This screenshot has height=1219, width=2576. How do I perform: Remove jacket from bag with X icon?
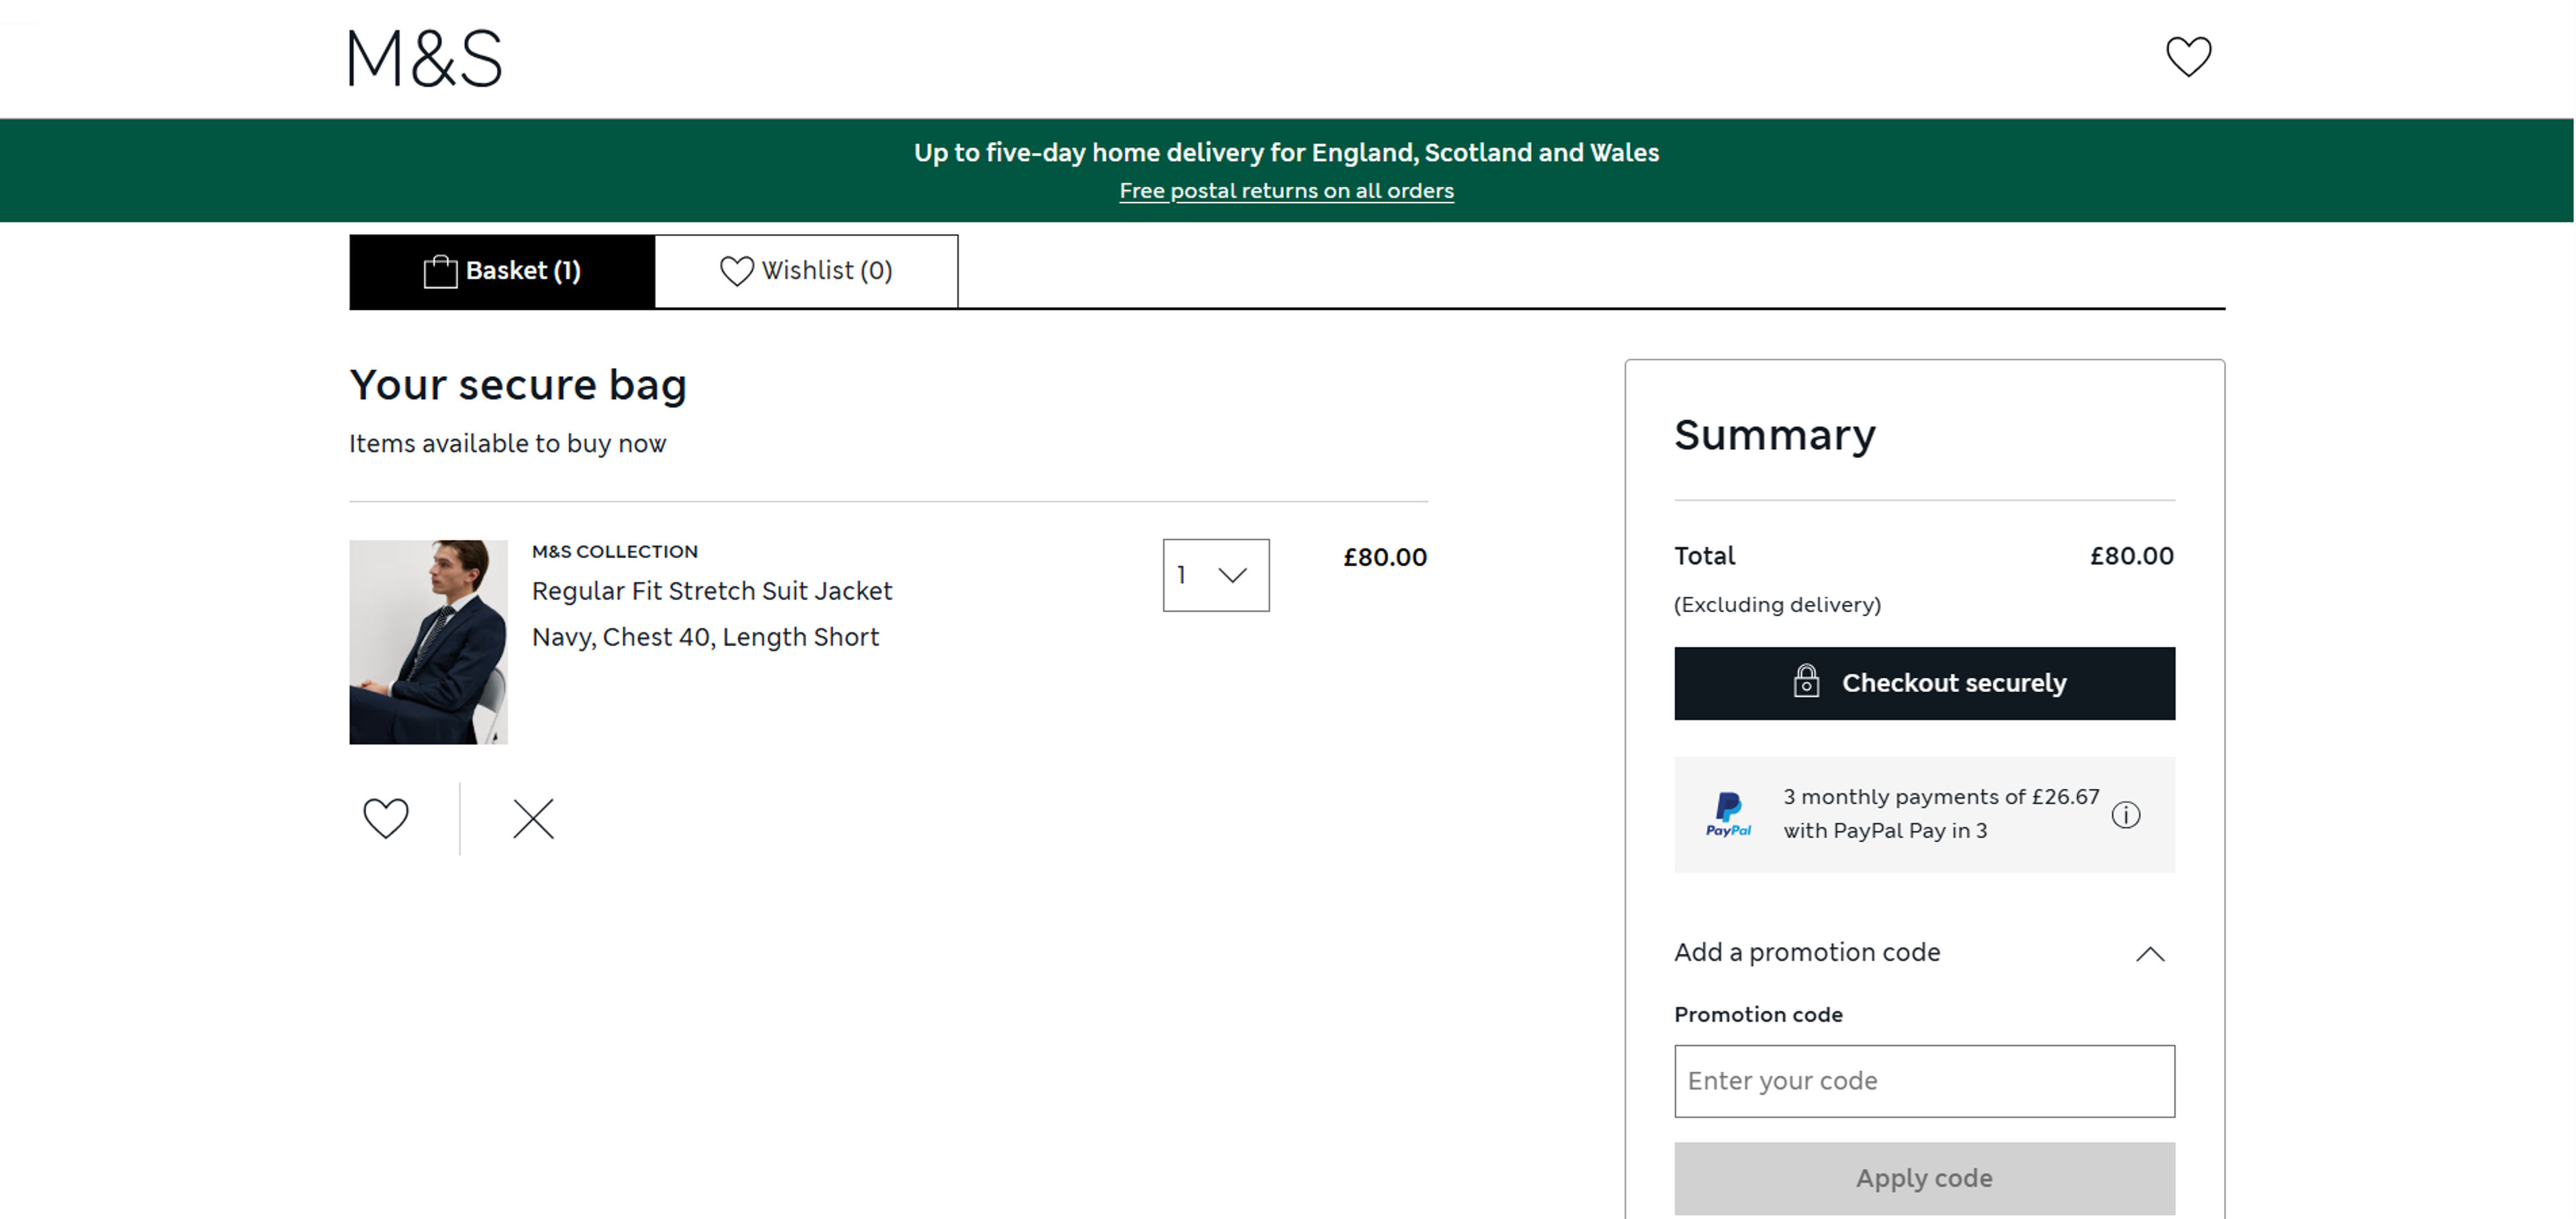point(533,818)
